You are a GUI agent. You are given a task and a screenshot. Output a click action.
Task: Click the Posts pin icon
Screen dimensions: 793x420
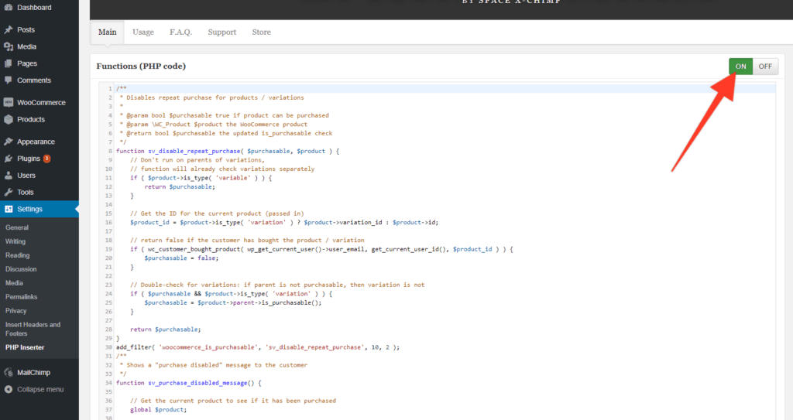(9, 30)
